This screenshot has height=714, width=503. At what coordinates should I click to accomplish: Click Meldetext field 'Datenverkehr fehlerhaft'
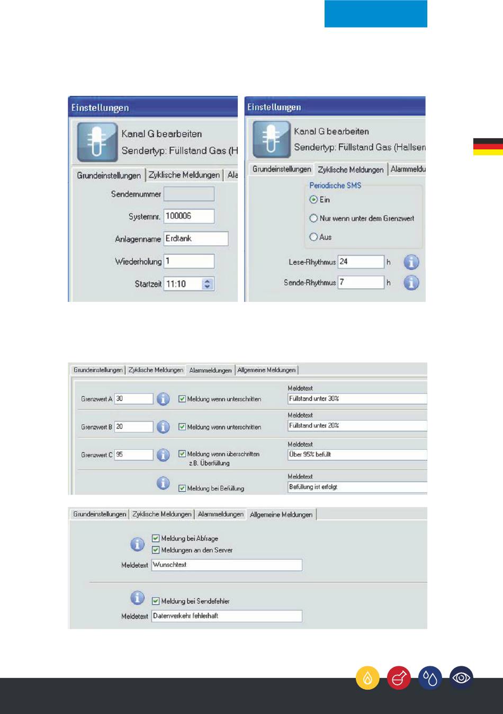click(227, 616)
